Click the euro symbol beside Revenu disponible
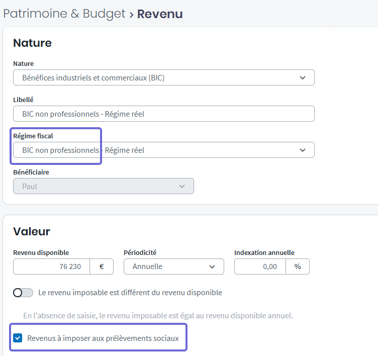378x356 pixels. point(102,266)
